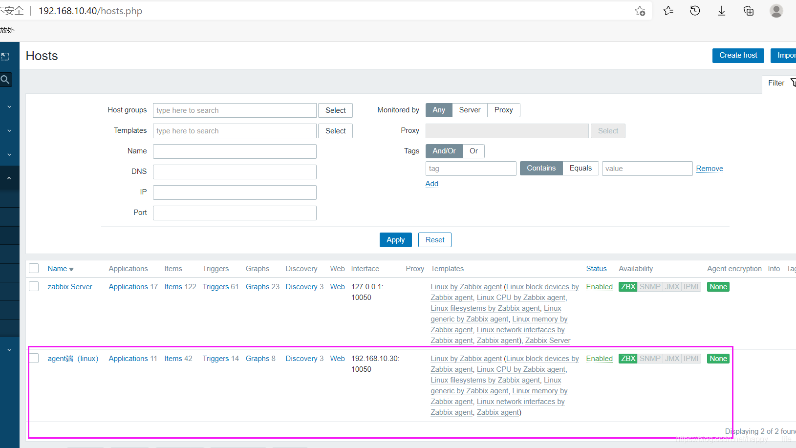Focus the Host groups search field
The width and height of the screenshot is (796, 448).
tap(235, 110)
